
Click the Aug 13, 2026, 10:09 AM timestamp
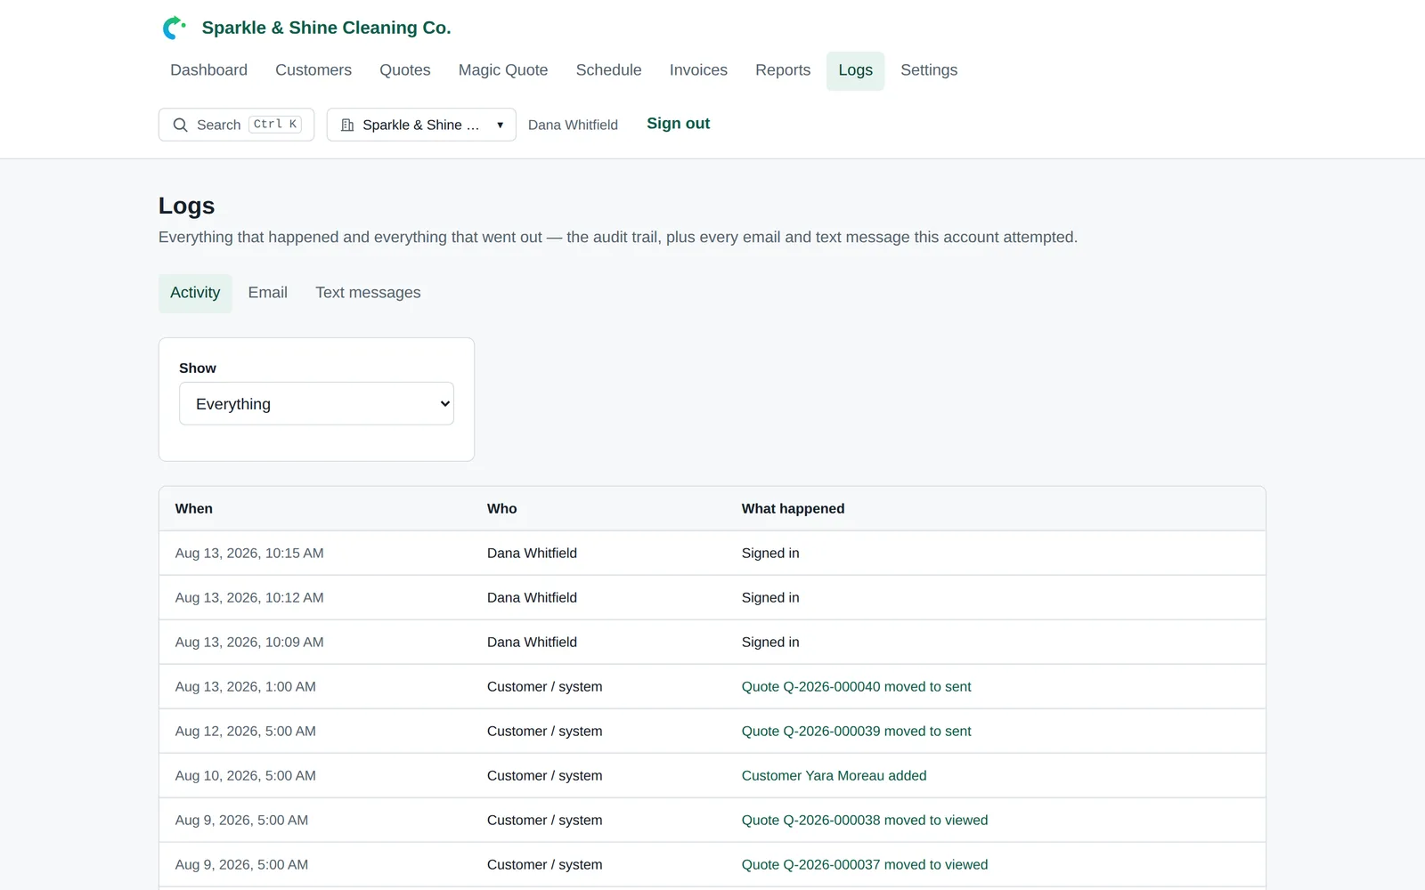[x=249, y=642]
